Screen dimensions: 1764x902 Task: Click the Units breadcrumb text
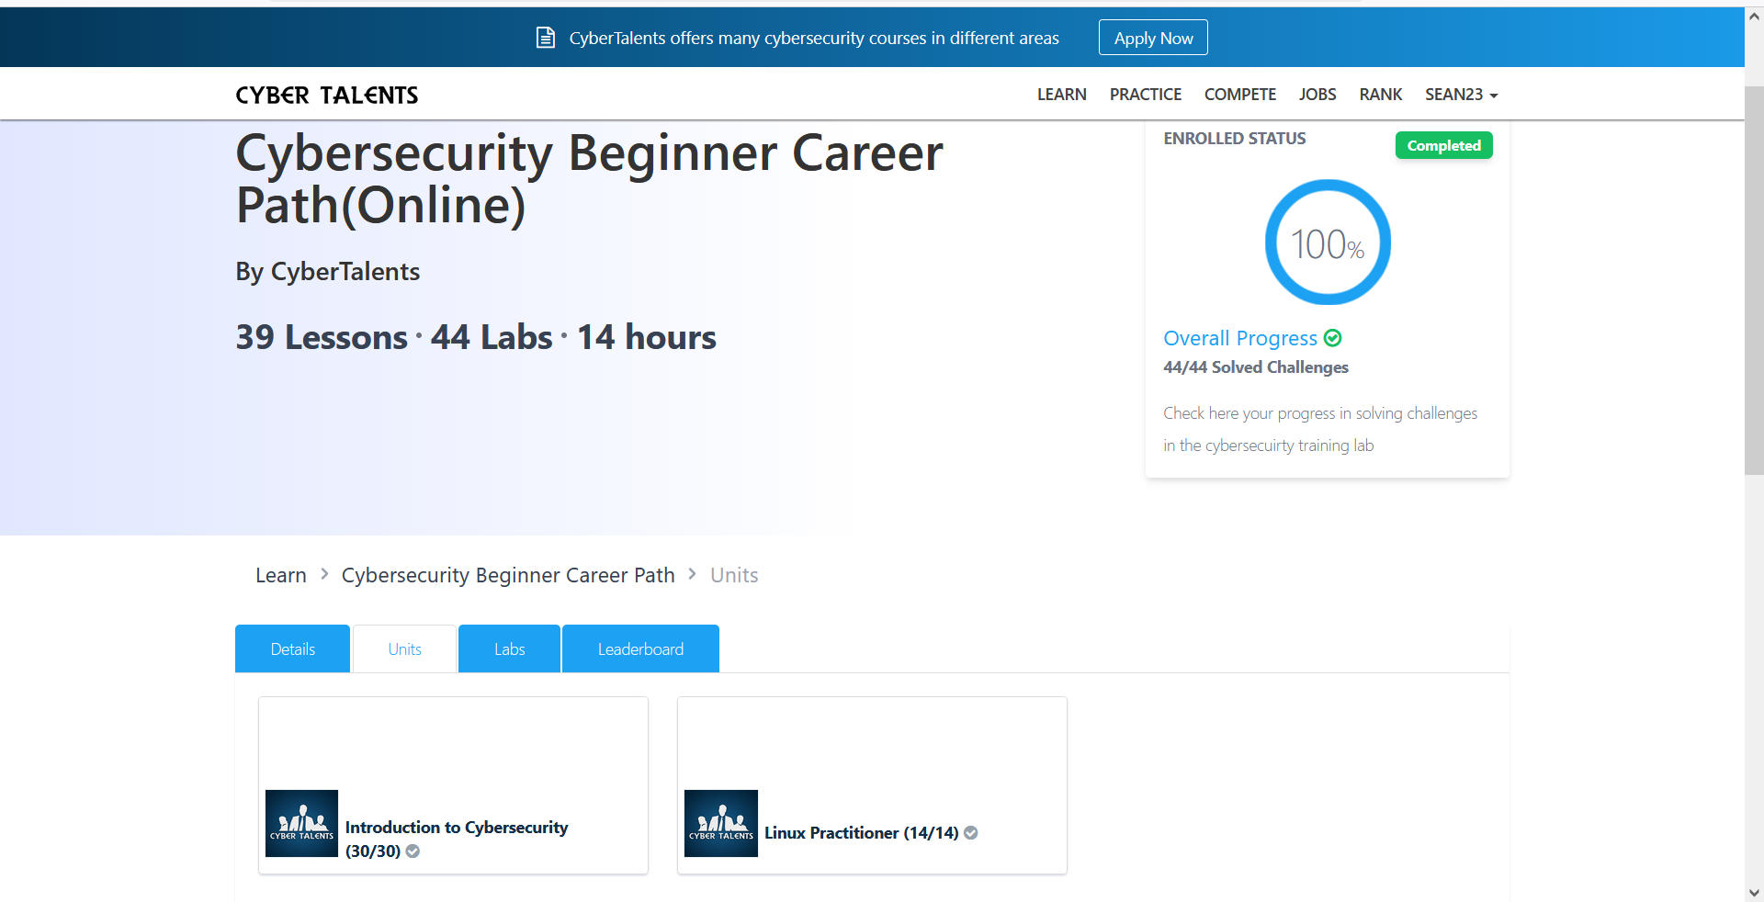tap(734, 575)
